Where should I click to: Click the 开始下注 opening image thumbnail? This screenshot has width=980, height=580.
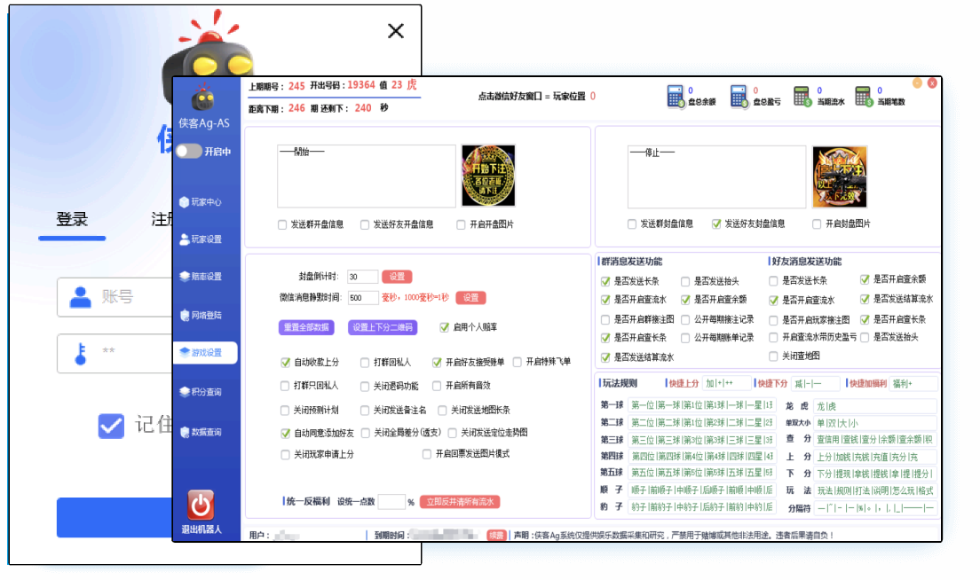tap(488, 176)
